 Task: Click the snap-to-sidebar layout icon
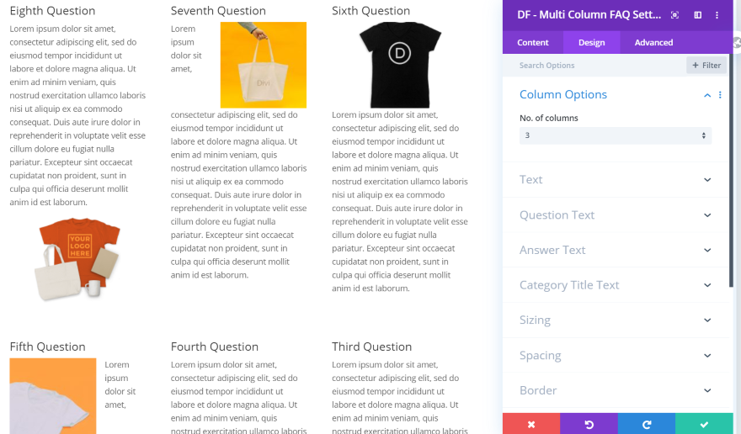point(697,15)
